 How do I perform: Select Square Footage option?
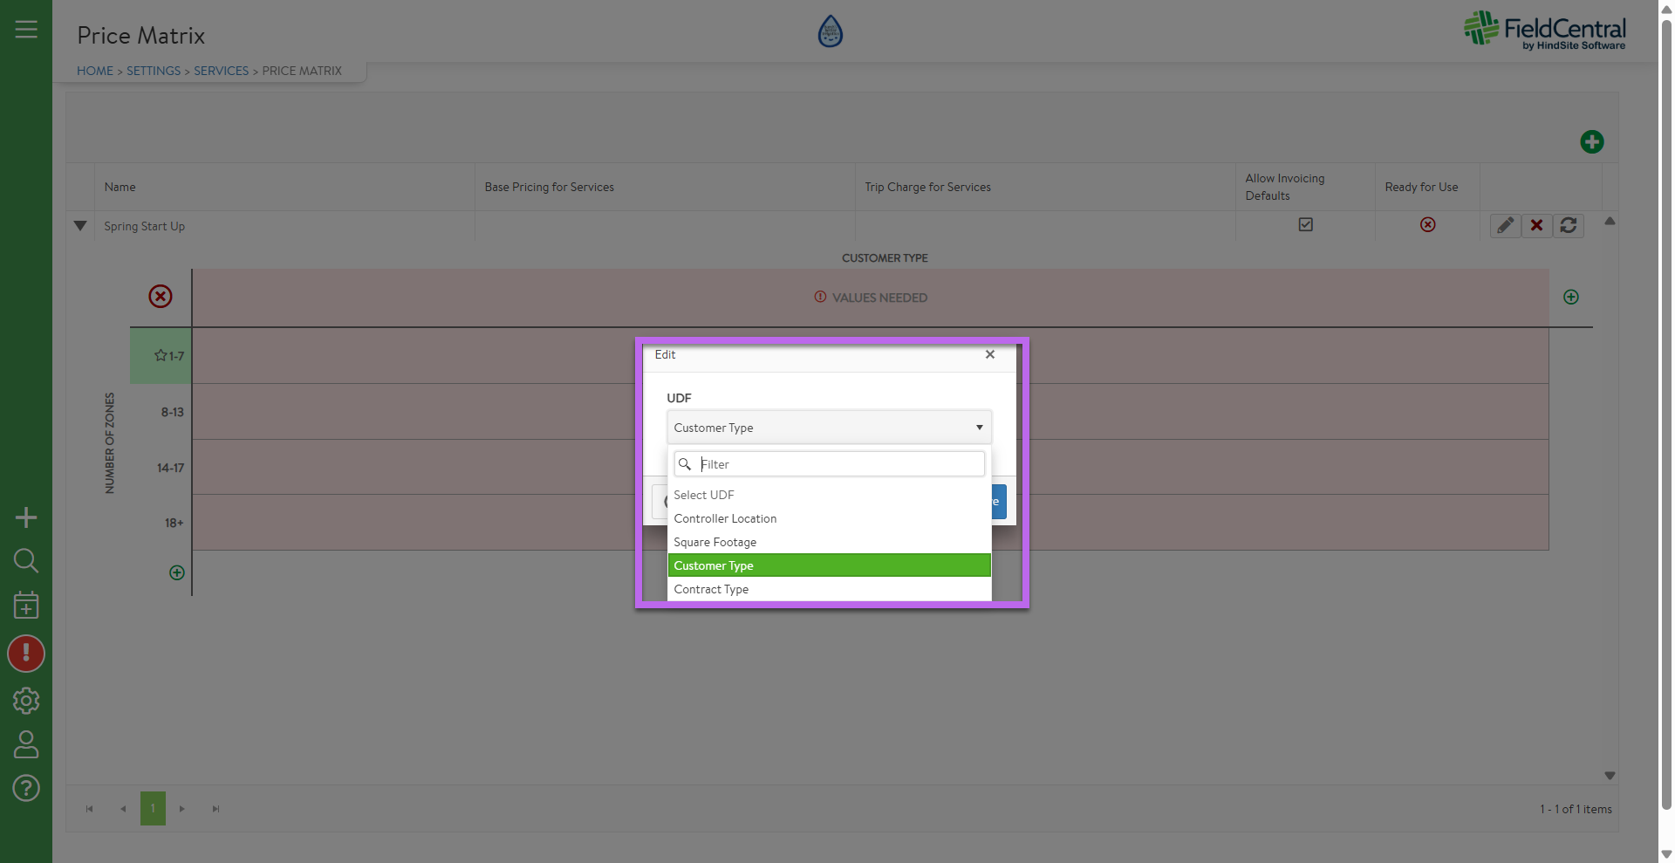714,542
